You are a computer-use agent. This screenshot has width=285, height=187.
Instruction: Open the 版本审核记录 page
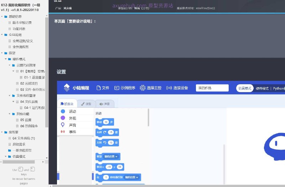click(x=22, y=23)
